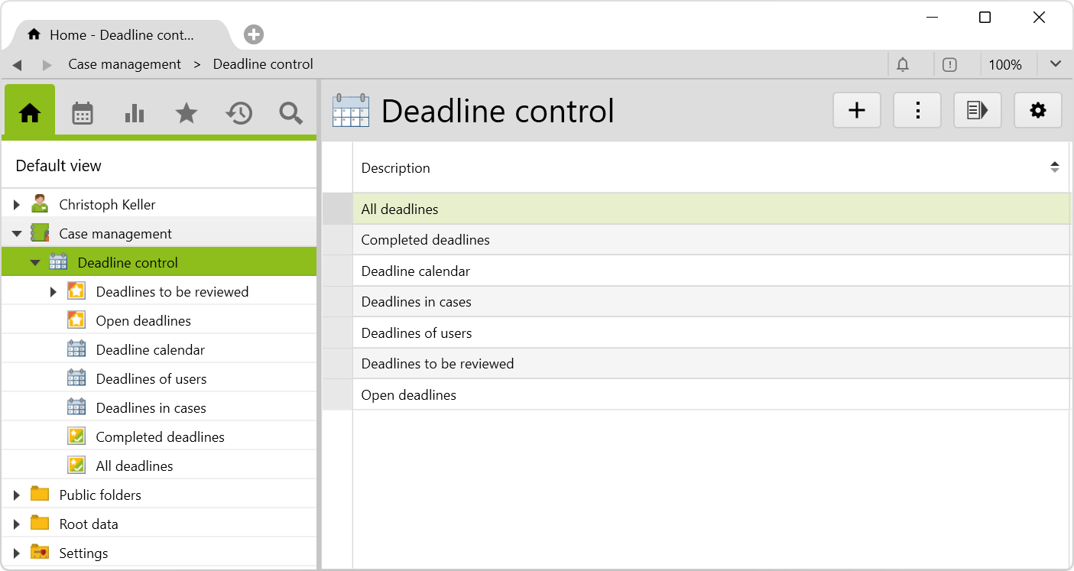
Task: Click the Case management breadcrumb link
Action: (x=125, y=64)
